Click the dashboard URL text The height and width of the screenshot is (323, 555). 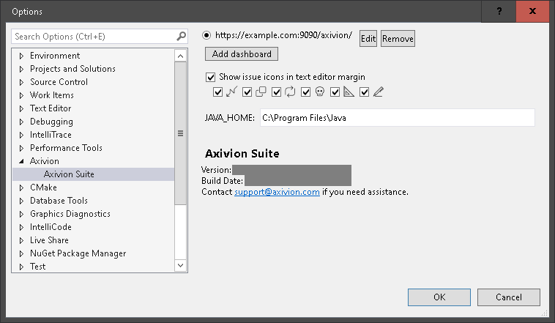coord(283,35)
